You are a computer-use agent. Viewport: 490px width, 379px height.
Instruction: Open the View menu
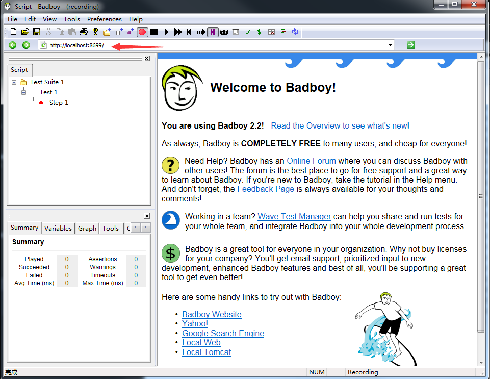point(49,19)
